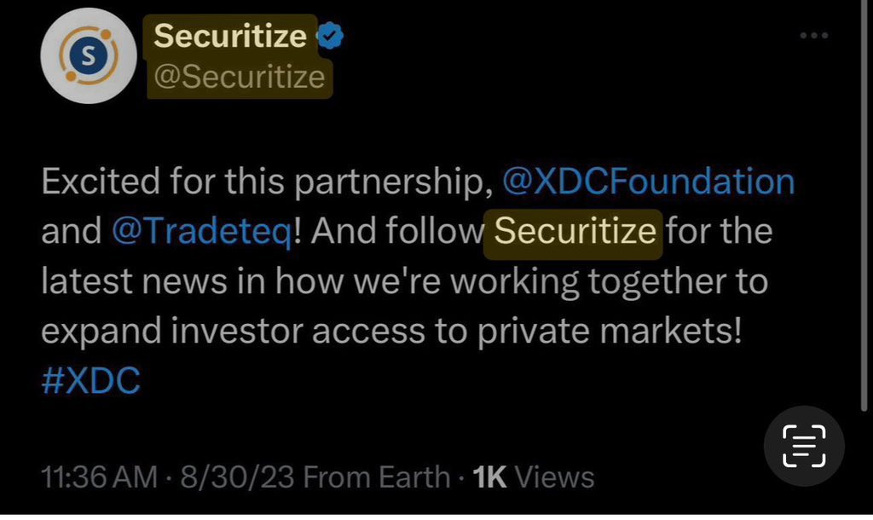This screenshot has width=873, height=520.
Task: Tap the word 'and' before @Tradeteq
Action: 70,232
